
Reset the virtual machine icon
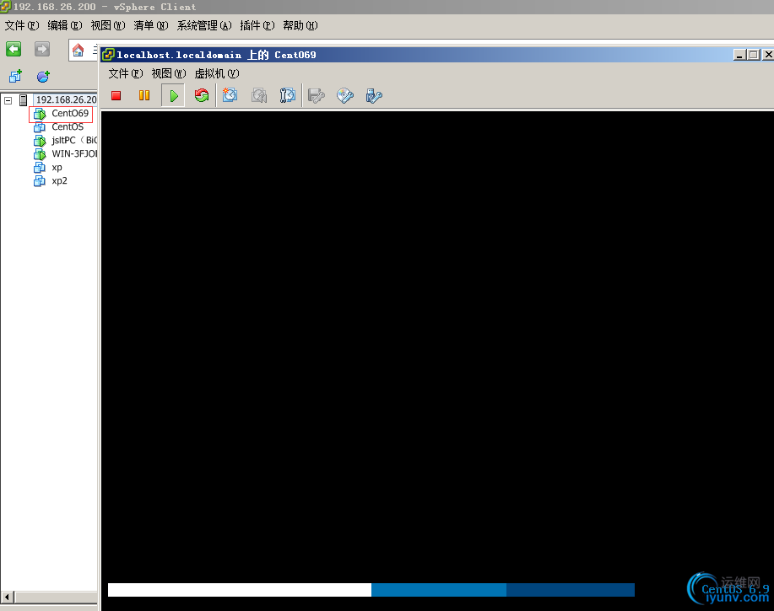click(x=202, y=95)
